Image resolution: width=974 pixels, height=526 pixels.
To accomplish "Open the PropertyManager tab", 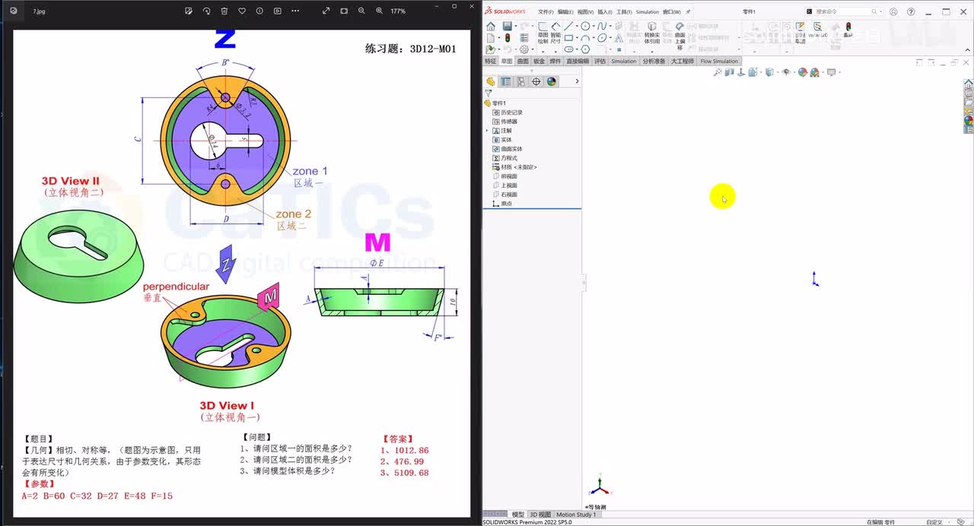I will [x=506, y=81].
